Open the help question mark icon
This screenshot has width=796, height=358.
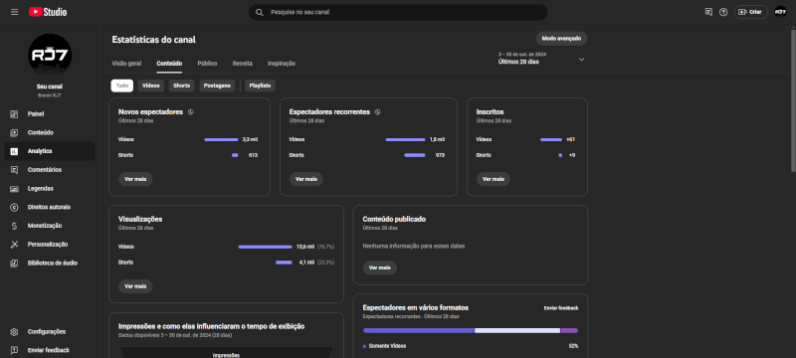pos(723,12)
